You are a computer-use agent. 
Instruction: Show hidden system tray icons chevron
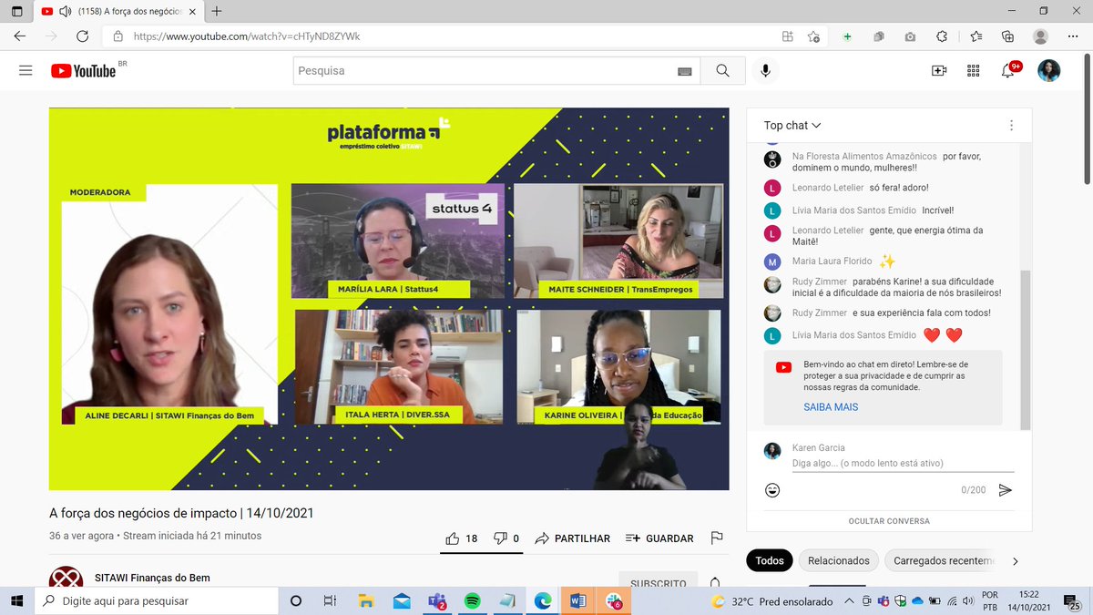[849, 601]
